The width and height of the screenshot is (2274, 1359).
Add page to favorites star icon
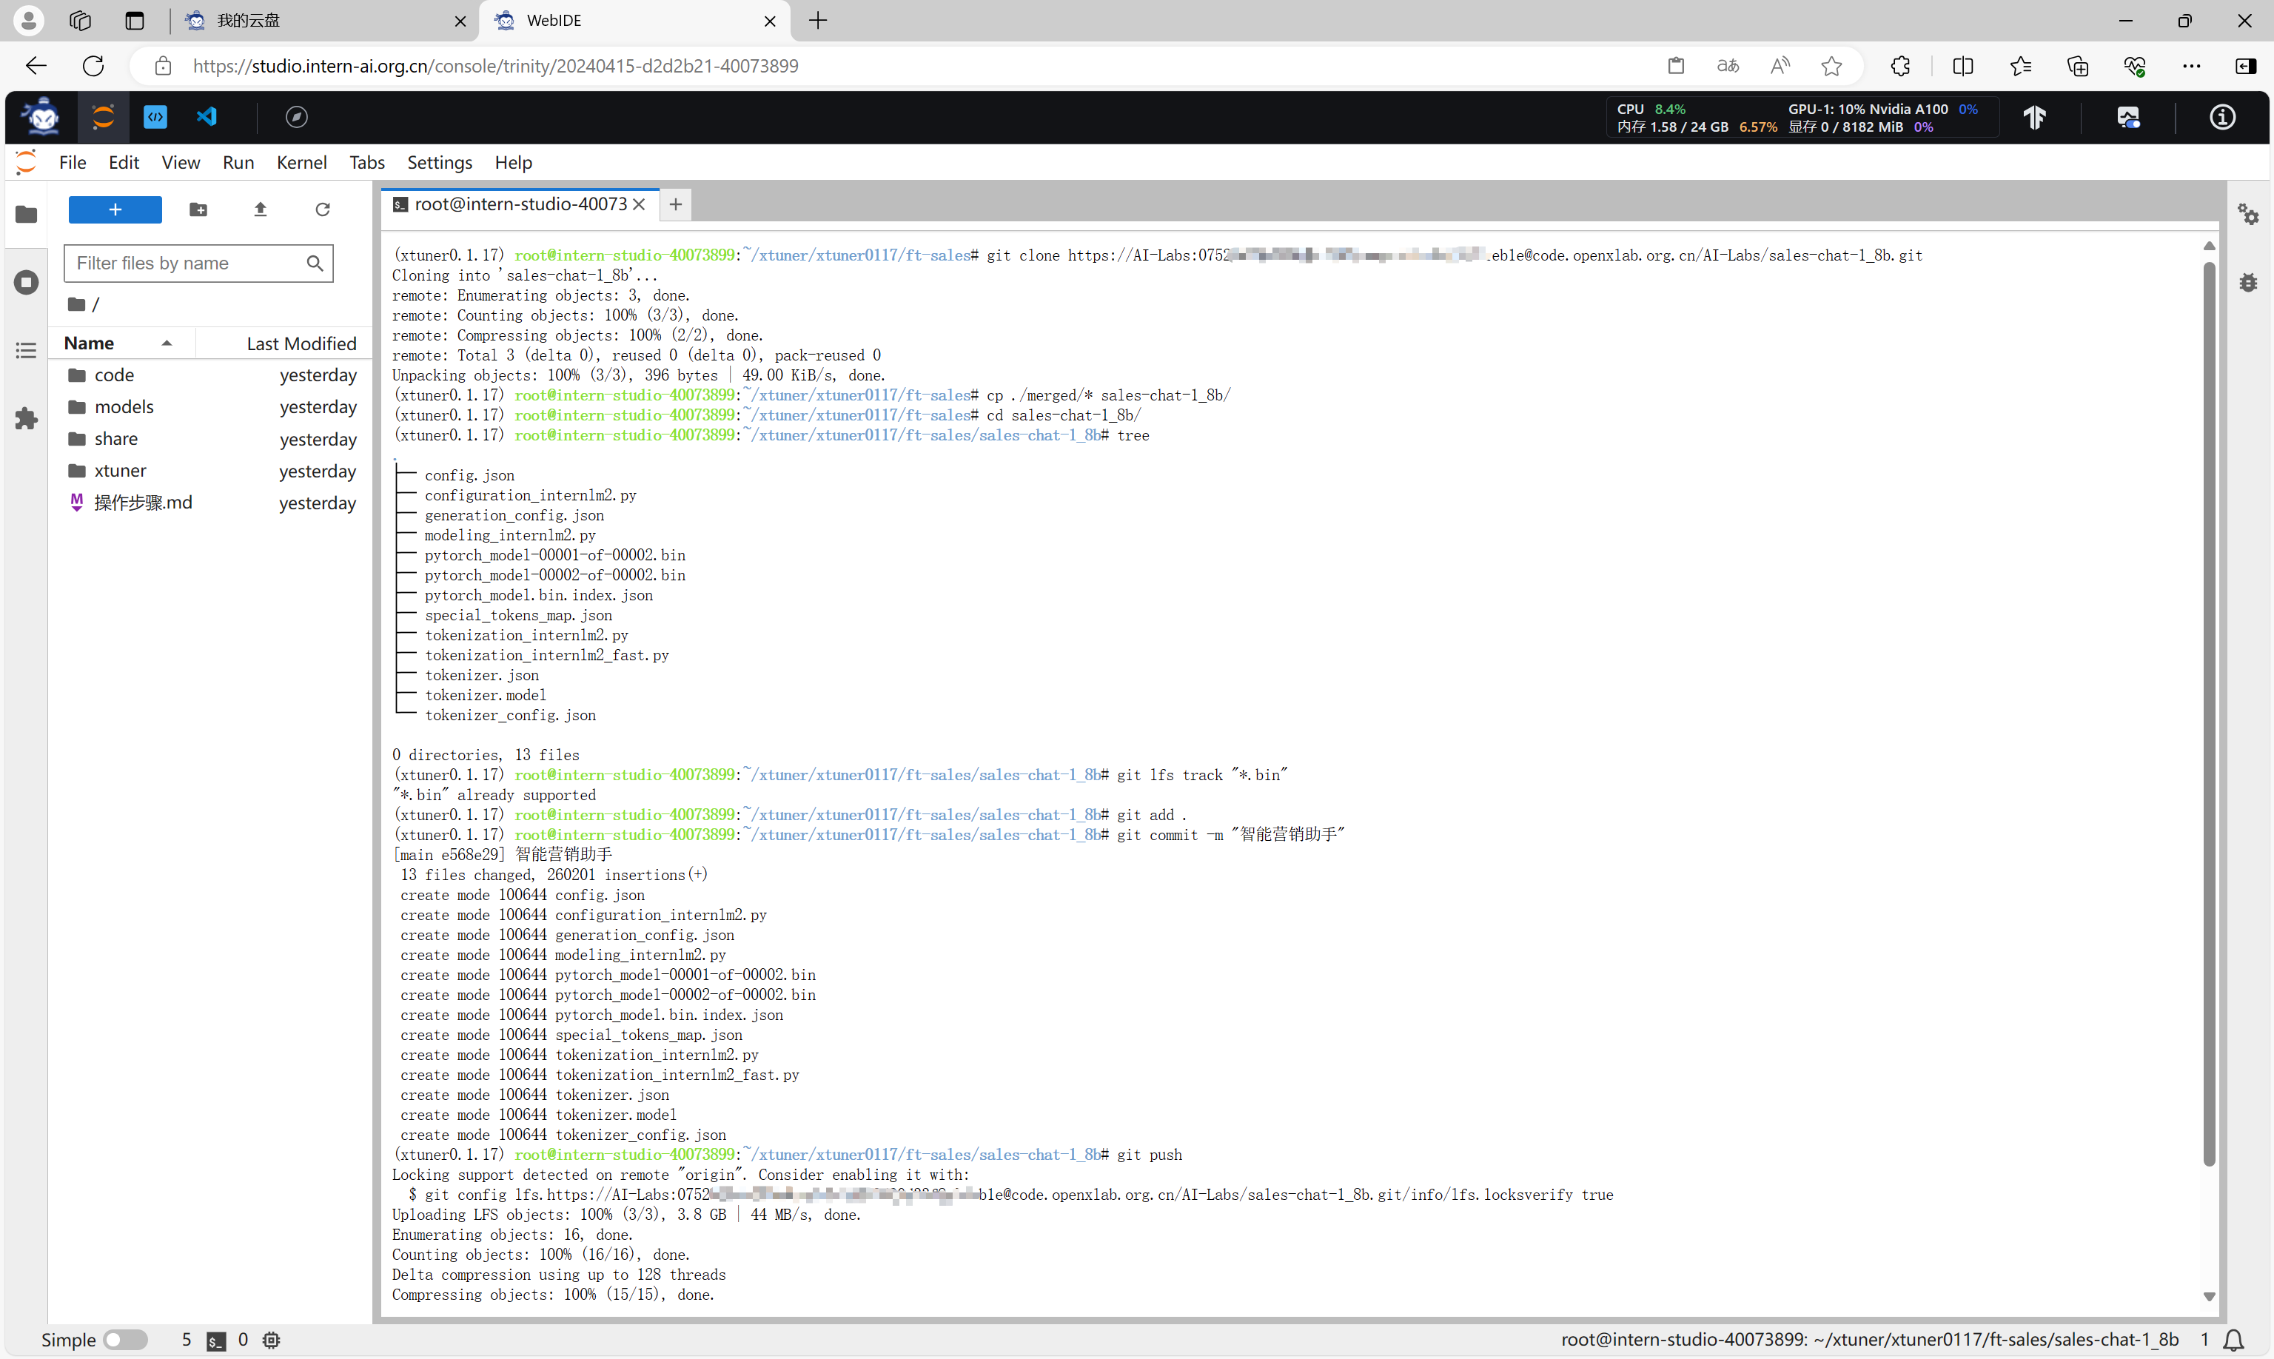[x=1831, y=66]
